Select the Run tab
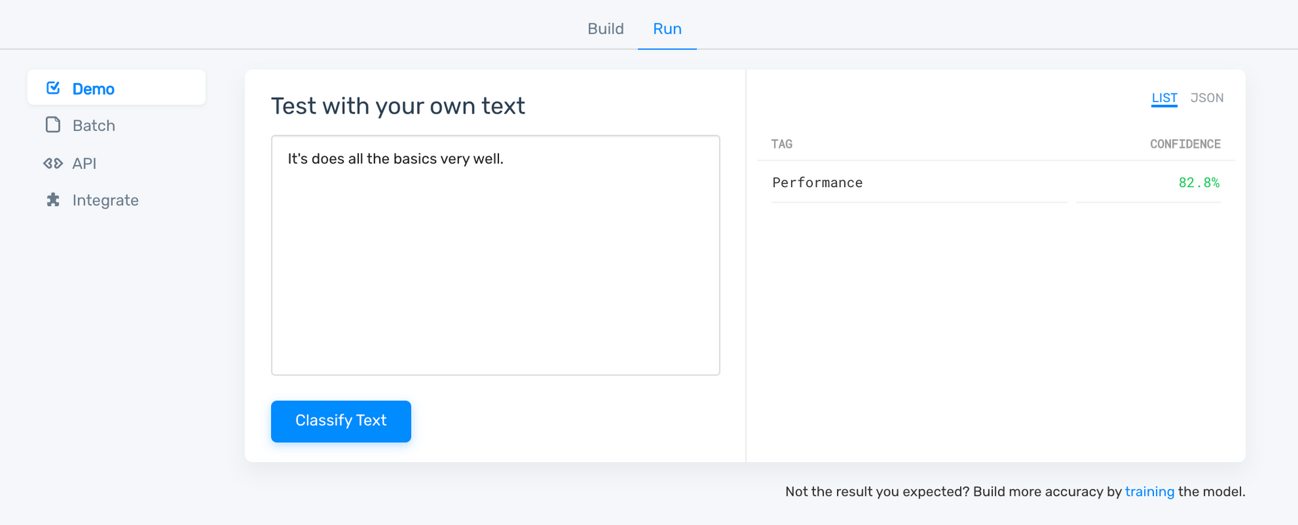 point(667,29)
